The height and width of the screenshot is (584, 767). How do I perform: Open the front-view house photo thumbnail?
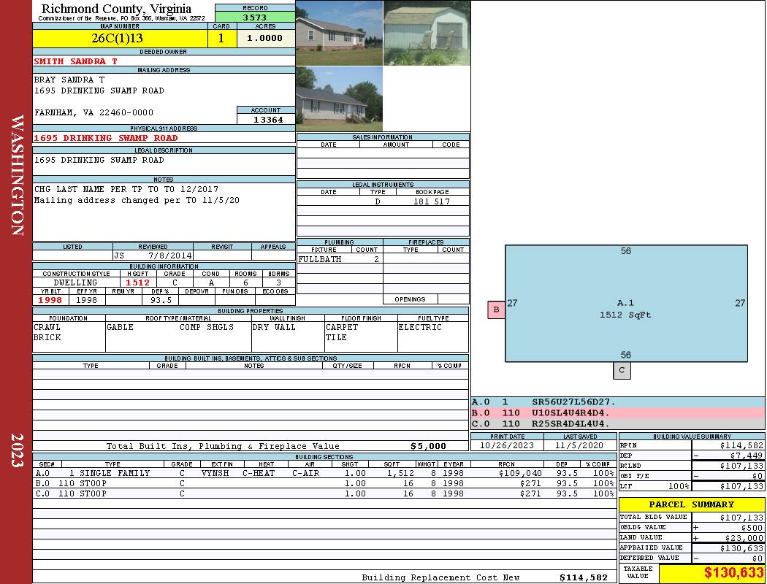coord(339,33)
